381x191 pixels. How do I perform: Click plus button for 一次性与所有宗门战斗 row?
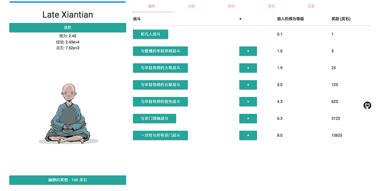(x=248, y=135)
